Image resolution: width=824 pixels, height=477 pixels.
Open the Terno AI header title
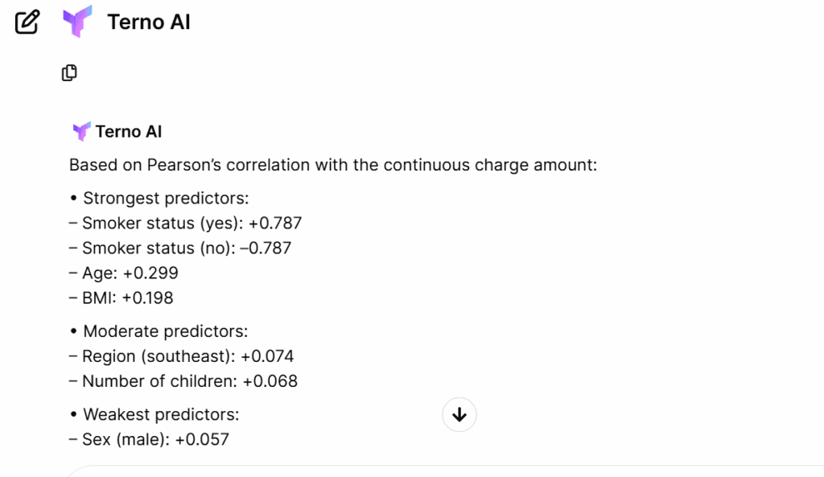click(x=149, y=23)
